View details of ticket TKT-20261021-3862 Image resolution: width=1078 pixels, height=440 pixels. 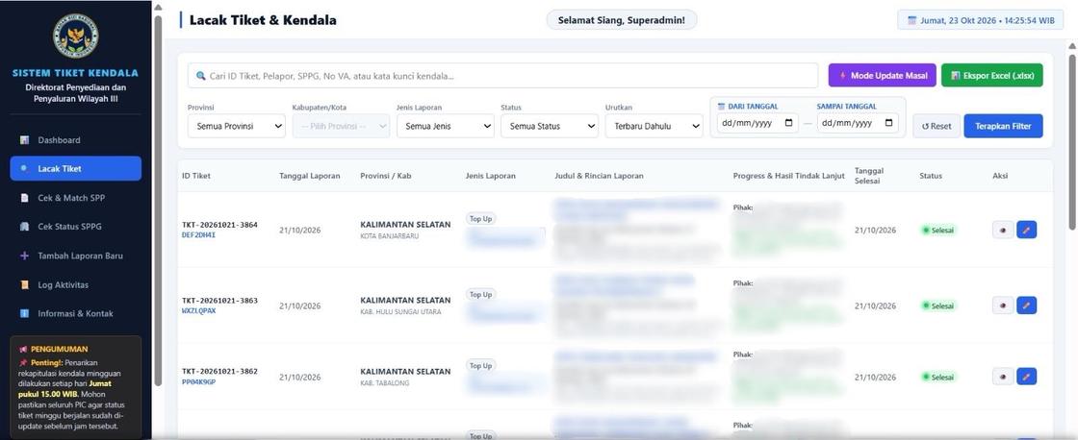pos(1003,377)
